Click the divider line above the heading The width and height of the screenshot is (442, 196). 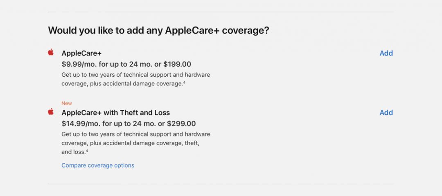221,12
